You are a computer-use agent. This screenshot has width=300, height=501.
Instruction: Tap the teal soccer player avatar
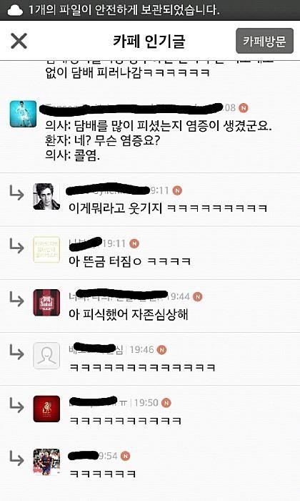pos(23,114)
